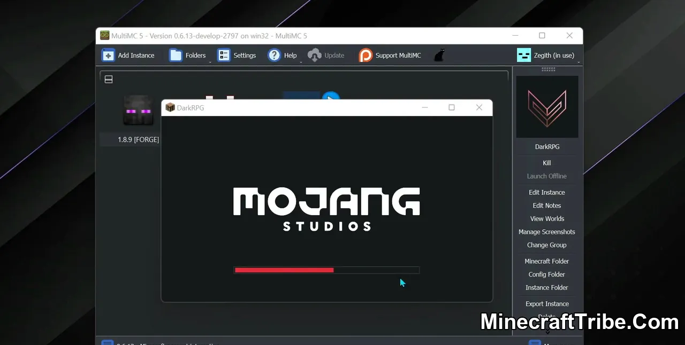Kill the running DarkRPG instance
The image size is (685, 345).
click(x=547, y=163)
